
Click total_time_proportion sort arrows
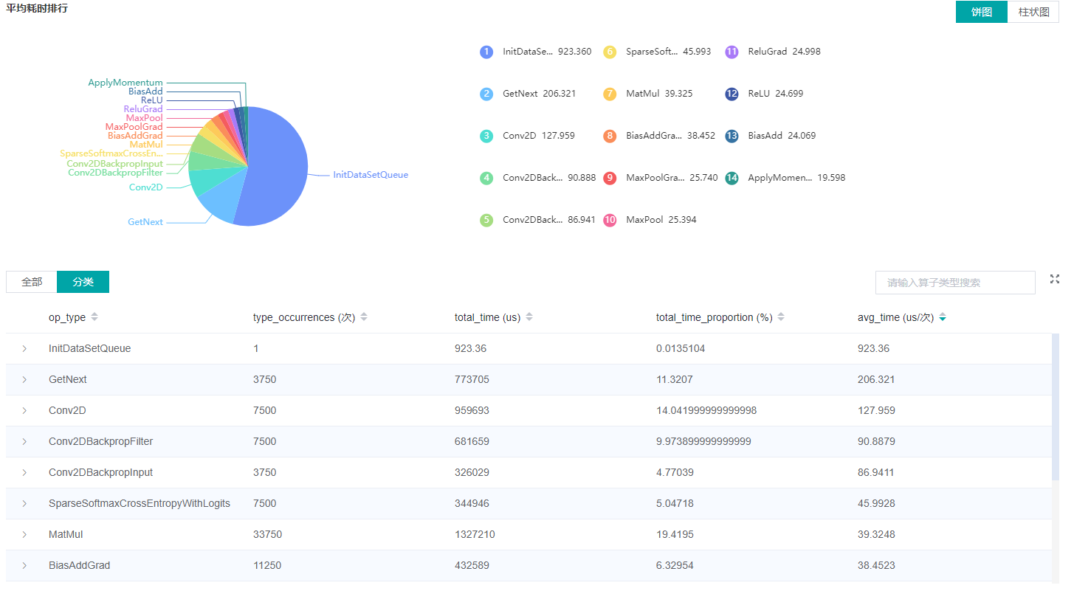(781, 317)
